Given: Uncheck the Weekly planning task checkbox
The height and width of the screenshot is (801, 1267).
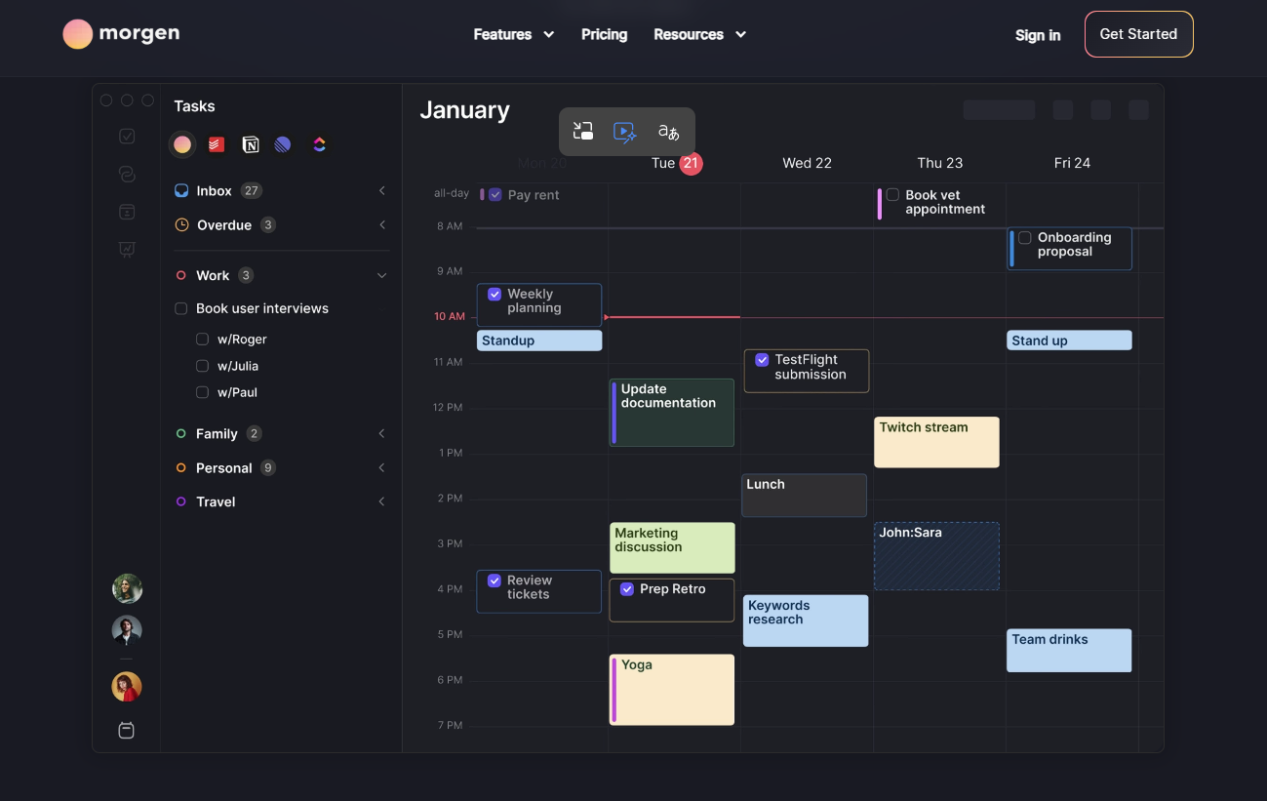Looking at the screenshot, I should point(495,294).
